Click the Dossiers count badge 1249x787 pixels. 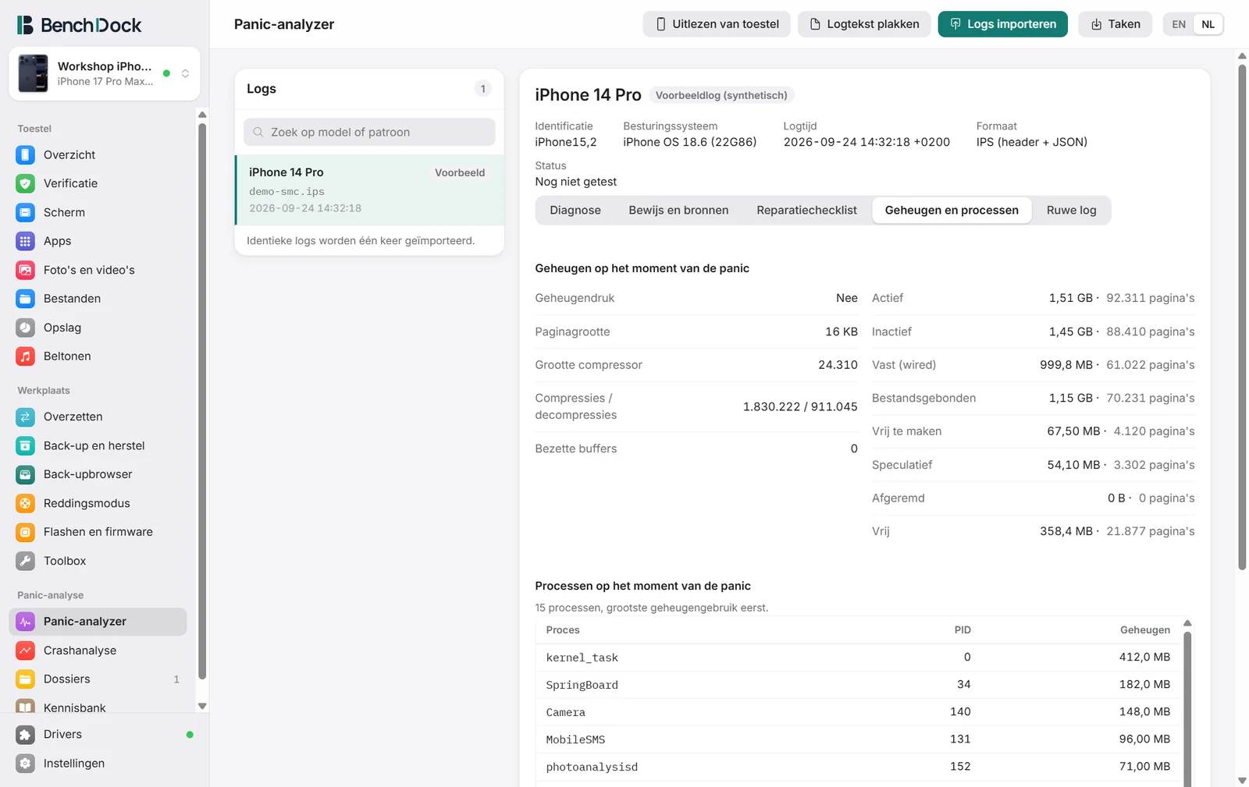(176, 679)
